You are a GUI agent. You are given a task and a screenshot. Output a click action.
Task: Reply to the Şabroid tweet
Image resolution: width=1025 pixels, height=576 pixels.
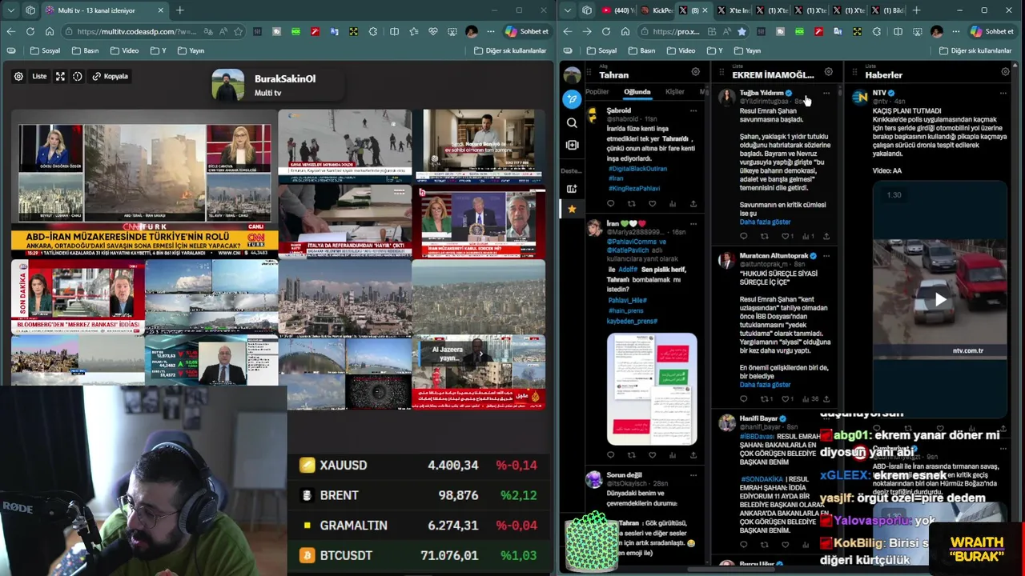coord(610,204)
